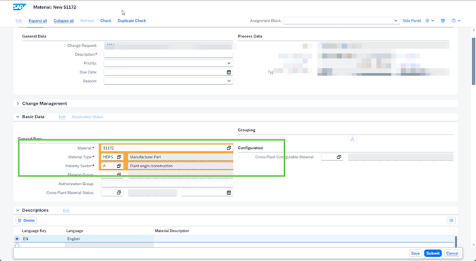This screenshot has height=261, width=476.
Task: Click the Cancel button
Action: (452, 253)
